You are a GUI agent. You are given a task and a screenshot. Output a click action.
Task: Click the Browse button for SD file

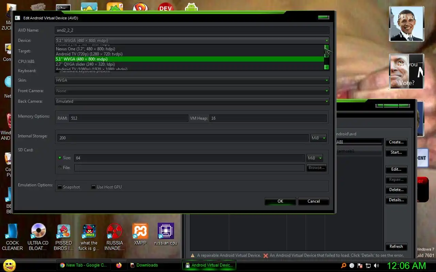pos(316,168)
